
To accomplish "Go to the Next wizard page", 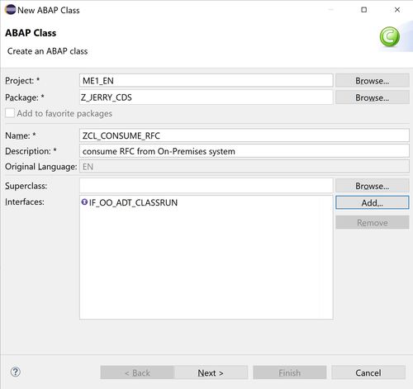I will pyautogui.click(x=211, y=372).
